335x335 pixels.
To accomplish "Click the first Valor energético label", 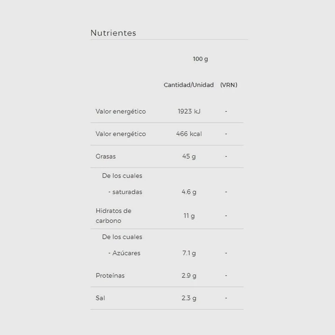I will click(x=121, y=111).
